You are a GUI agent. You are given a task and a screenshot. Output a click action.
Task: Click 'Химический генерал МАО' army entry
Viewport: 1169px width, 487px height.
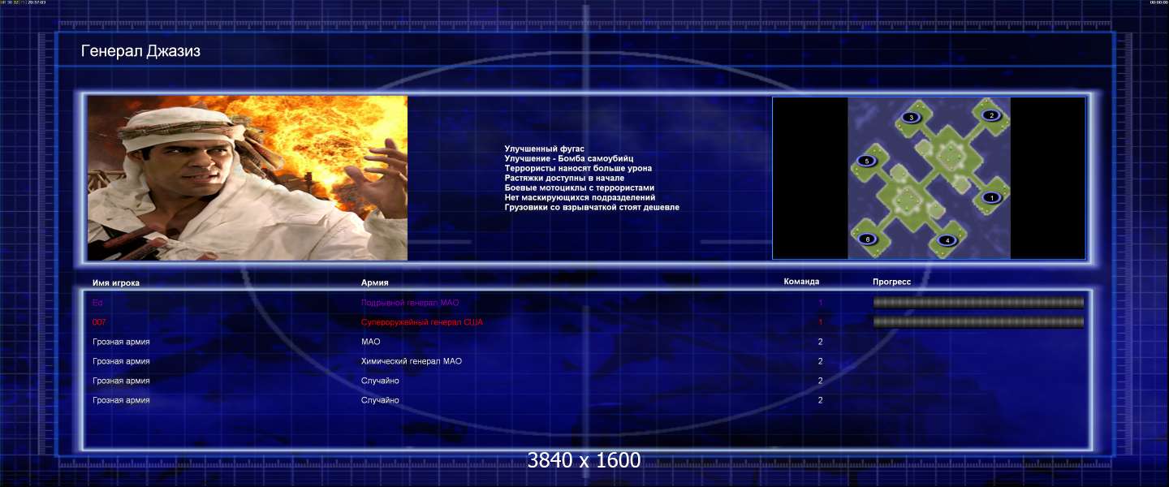pos(412,361)
